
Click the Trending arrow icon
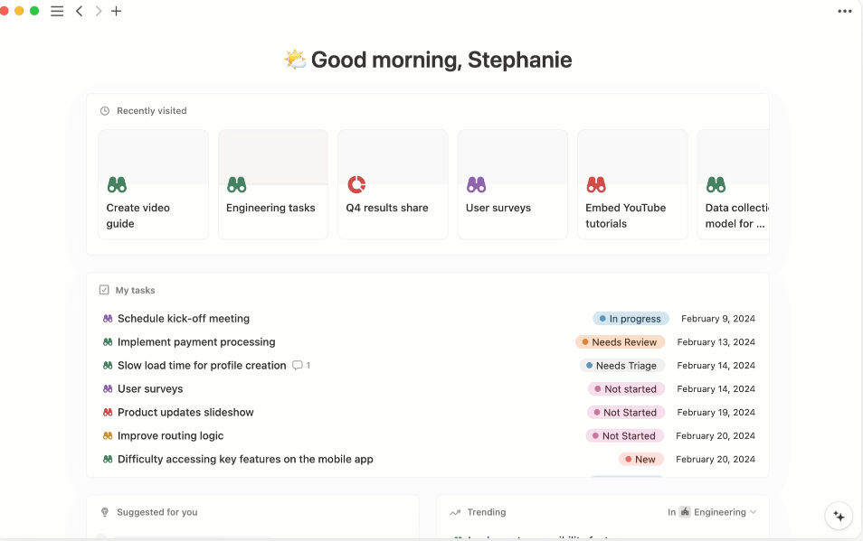pos(455,512)
